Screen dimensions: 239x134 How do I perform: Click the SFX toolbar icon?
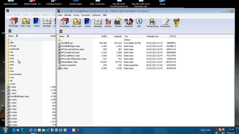[x=176, y=23]
